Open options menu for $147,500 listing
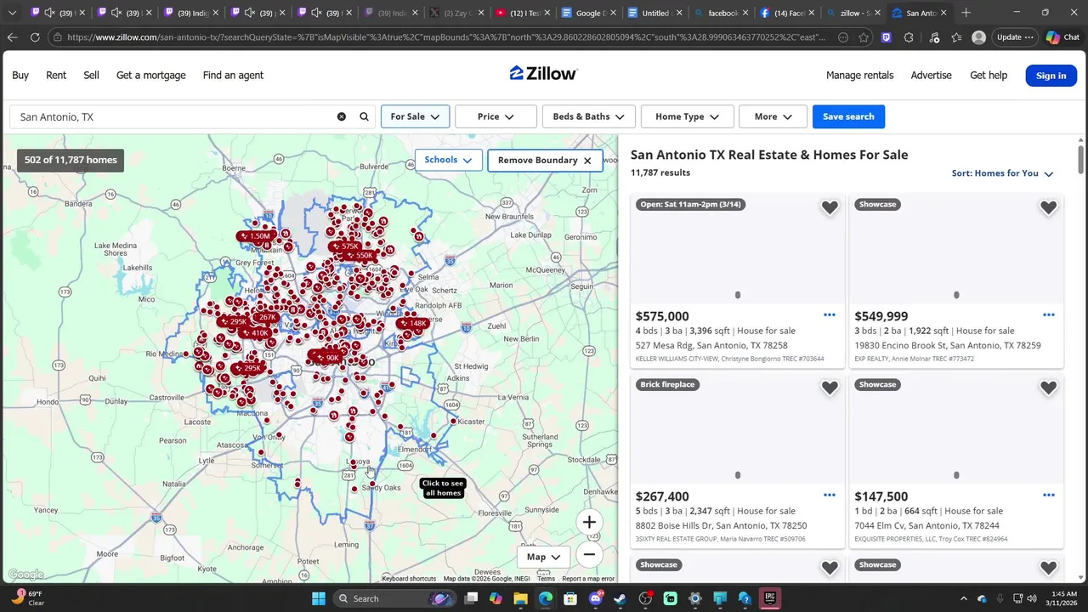1088x612 pixels. 1049,495
